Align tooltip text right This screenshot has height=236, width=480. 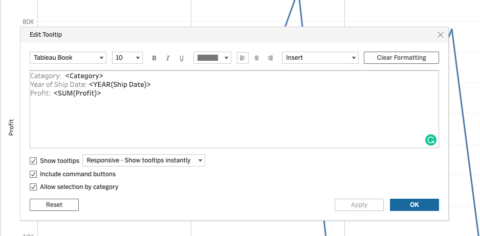pyautogui.click(x=270, y=58)
